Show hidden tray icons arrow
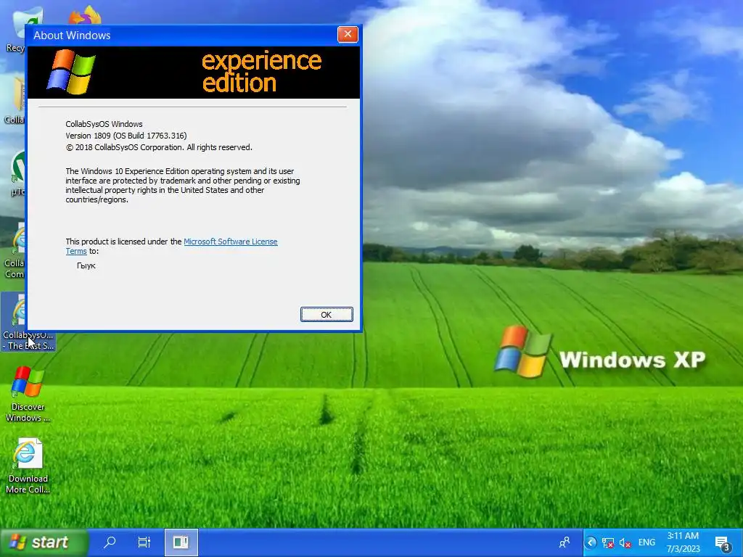 point(591,542)
